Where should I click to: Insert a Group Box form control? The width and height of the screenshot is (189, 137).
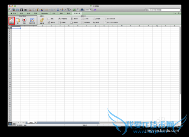[96, 19]
